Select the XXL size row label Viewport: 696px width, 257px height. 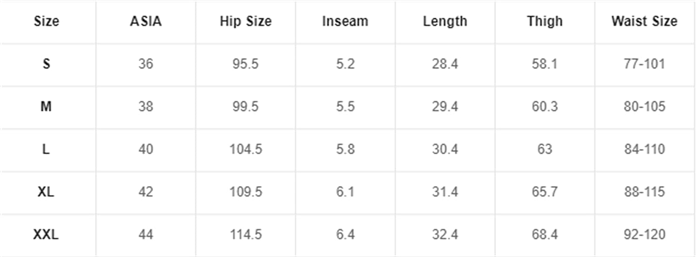coord(46,235)
